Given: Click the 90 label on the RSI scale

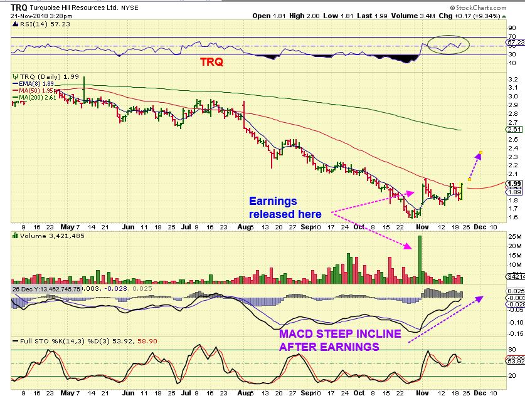Looking at the screenshot, I should pos(512,28).
